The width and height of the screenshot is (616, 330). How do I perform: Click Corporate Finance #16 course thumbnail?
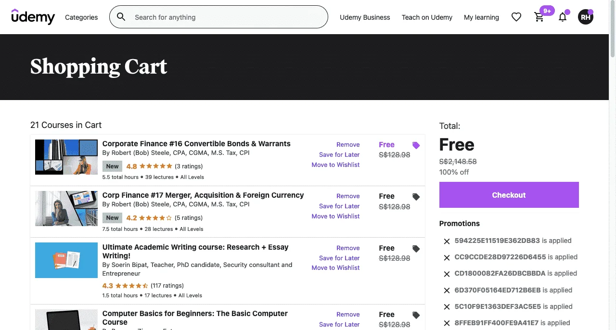tap(66, 157)
